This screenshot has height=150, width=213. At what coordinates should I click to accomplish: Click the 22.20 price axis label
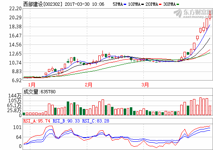(x=15, y=9)
